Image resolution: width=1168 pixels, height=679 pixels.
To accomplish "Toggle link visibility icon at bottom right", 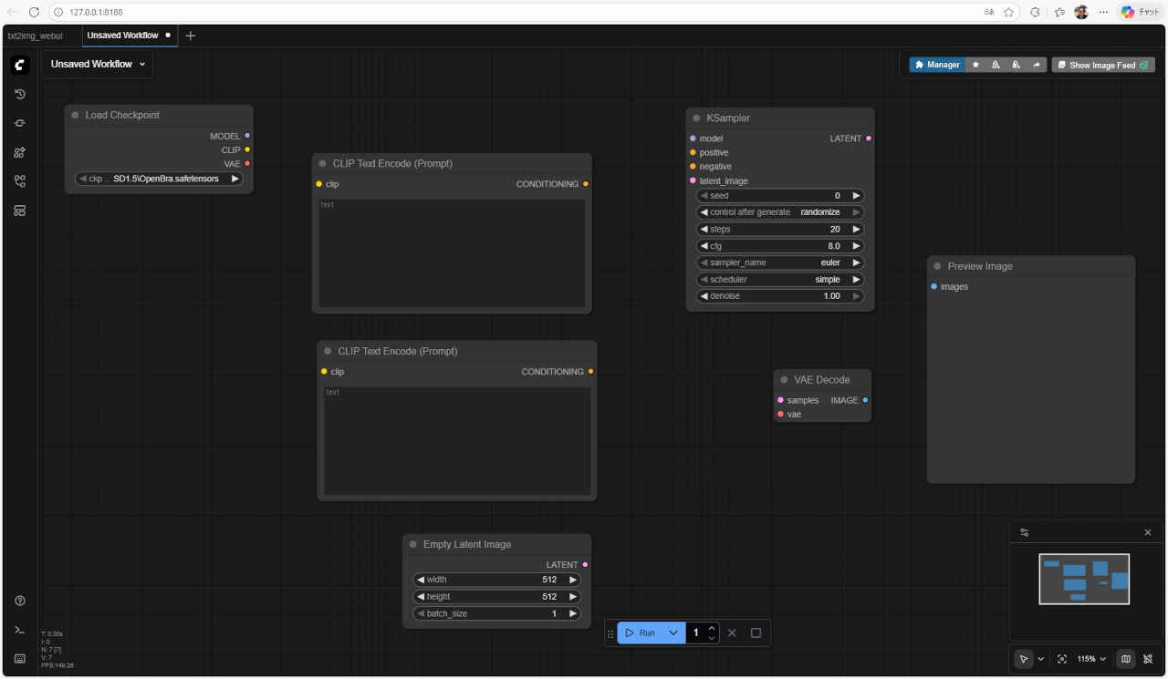I will tap(1148, 659).
